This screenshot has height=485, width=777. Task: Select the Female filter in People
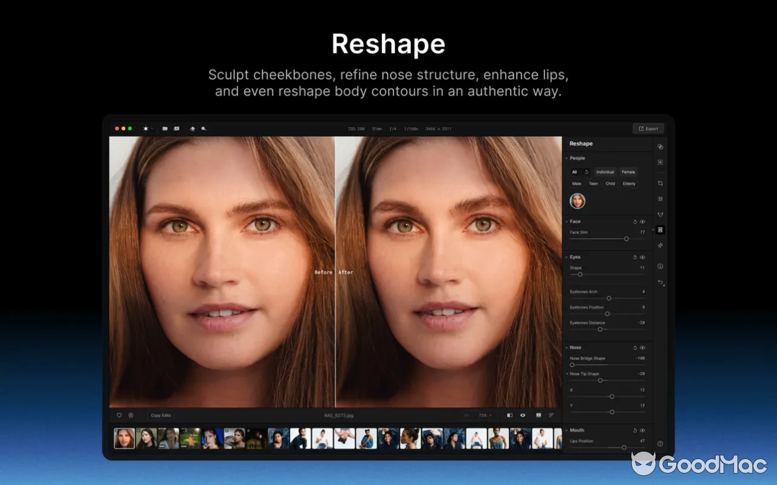[628, 172]
